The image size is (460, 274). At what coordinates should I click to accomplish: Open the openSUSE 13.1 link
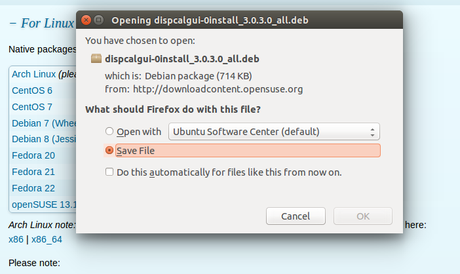point(44,205)
